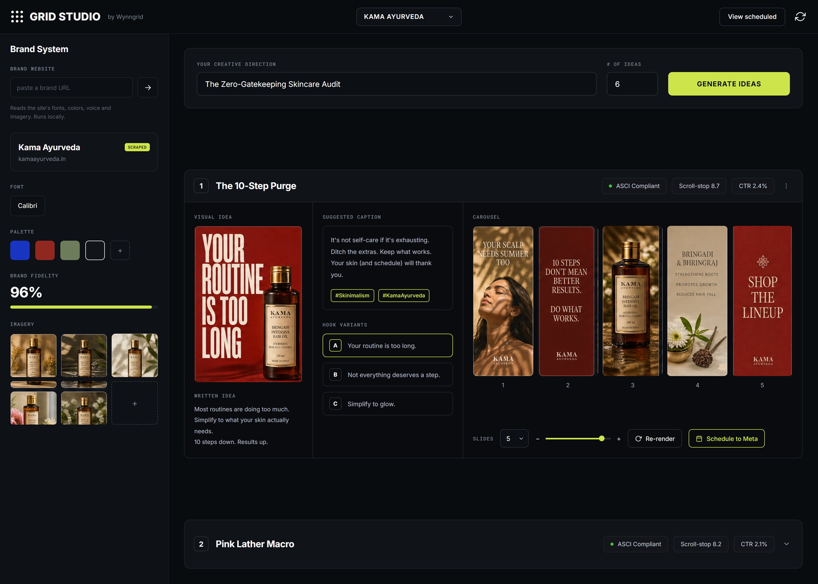Select carousel slide 5 Shop The Lineup

click(x=762, y=301)
